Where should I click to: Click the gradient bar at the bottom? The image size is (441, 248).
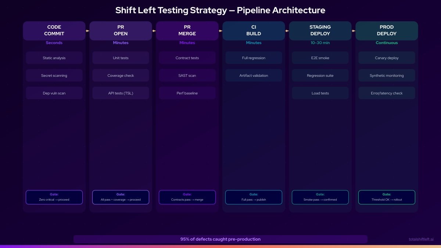[x=220, y=247]
